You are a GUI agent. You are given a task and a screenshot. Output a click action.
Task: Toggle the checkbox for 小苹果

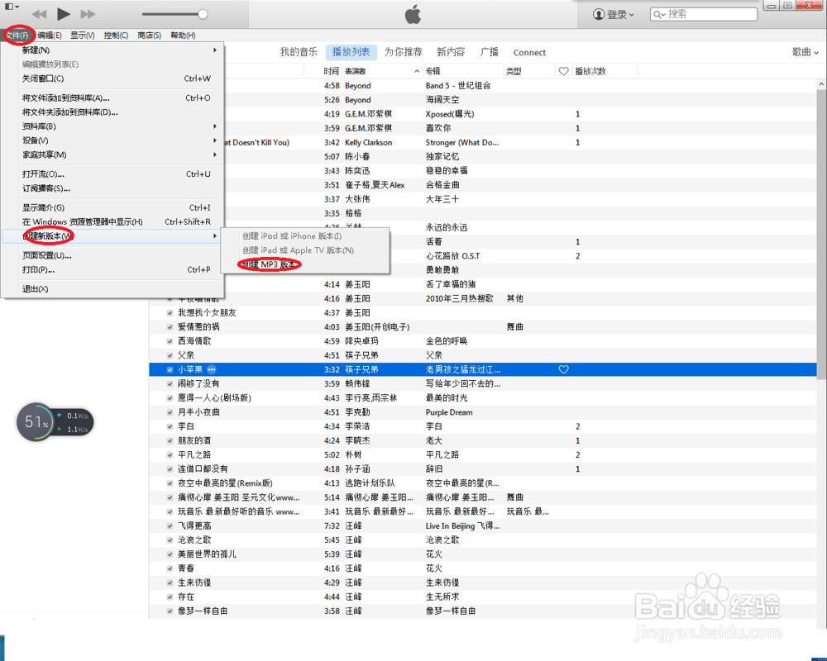170,369
